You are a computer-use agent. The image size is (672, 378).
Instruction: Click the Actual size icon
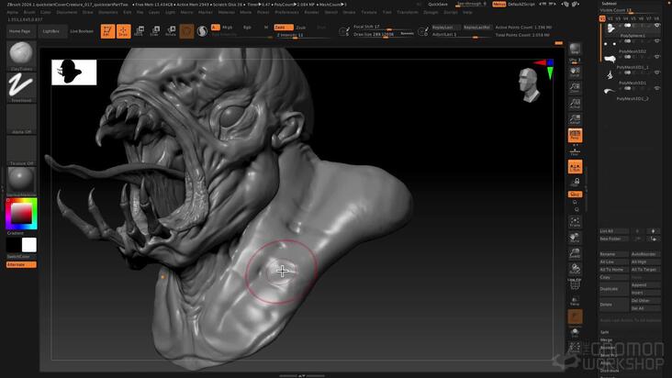click(575, 104)
